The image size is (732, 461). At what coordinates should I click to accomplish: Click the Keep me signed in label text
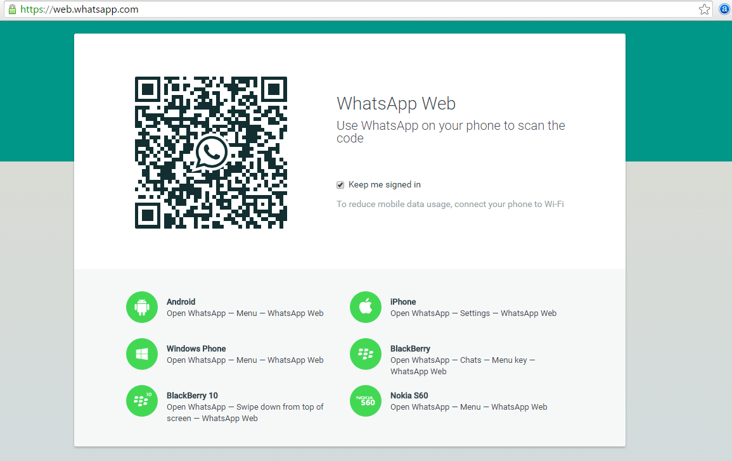click(384, 184)
